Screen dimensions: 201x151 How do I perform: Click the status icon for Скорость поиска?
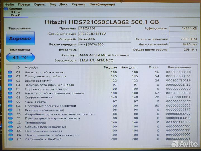click(10, 97)
